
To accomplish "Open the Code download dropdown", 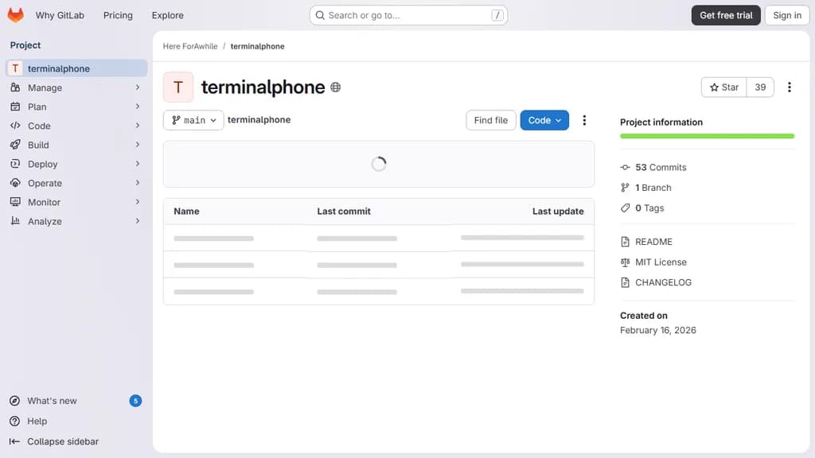I will tap(544, 119).
